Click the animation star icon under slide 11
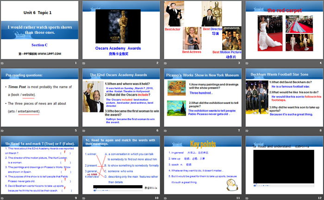 click(x=165, y=198)
